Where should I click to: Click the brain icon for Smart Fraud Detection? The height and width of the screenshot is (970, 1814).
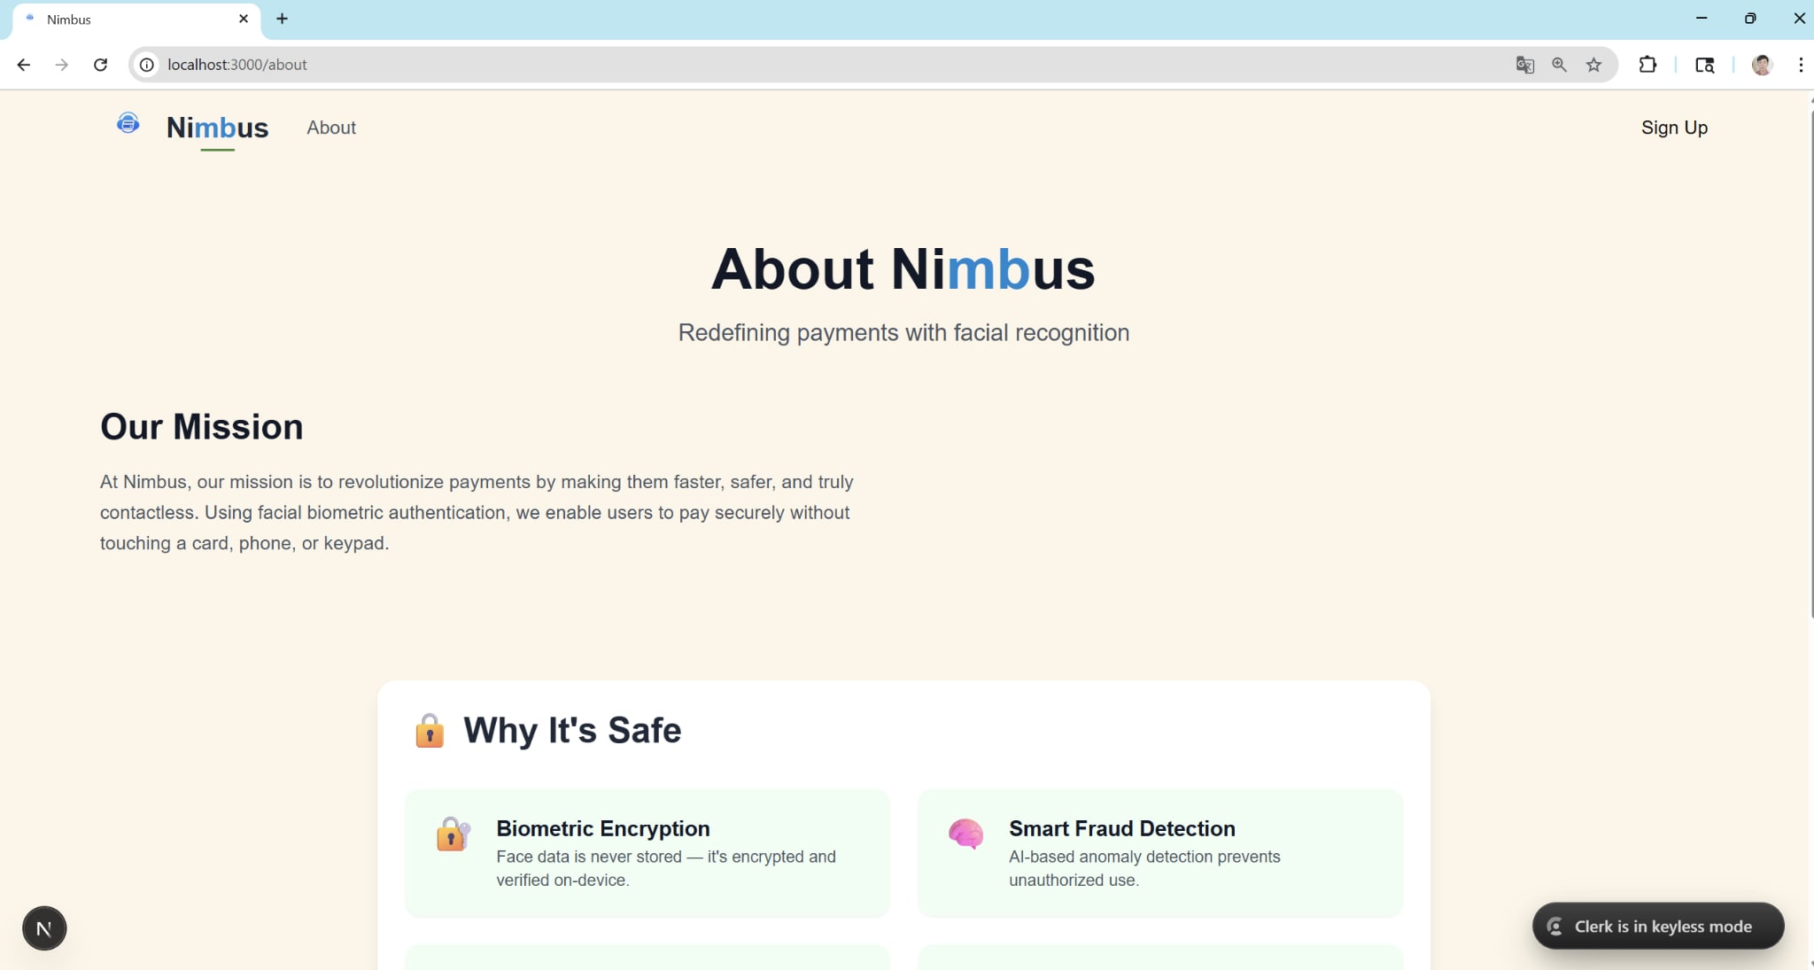[x=965, y=834]
